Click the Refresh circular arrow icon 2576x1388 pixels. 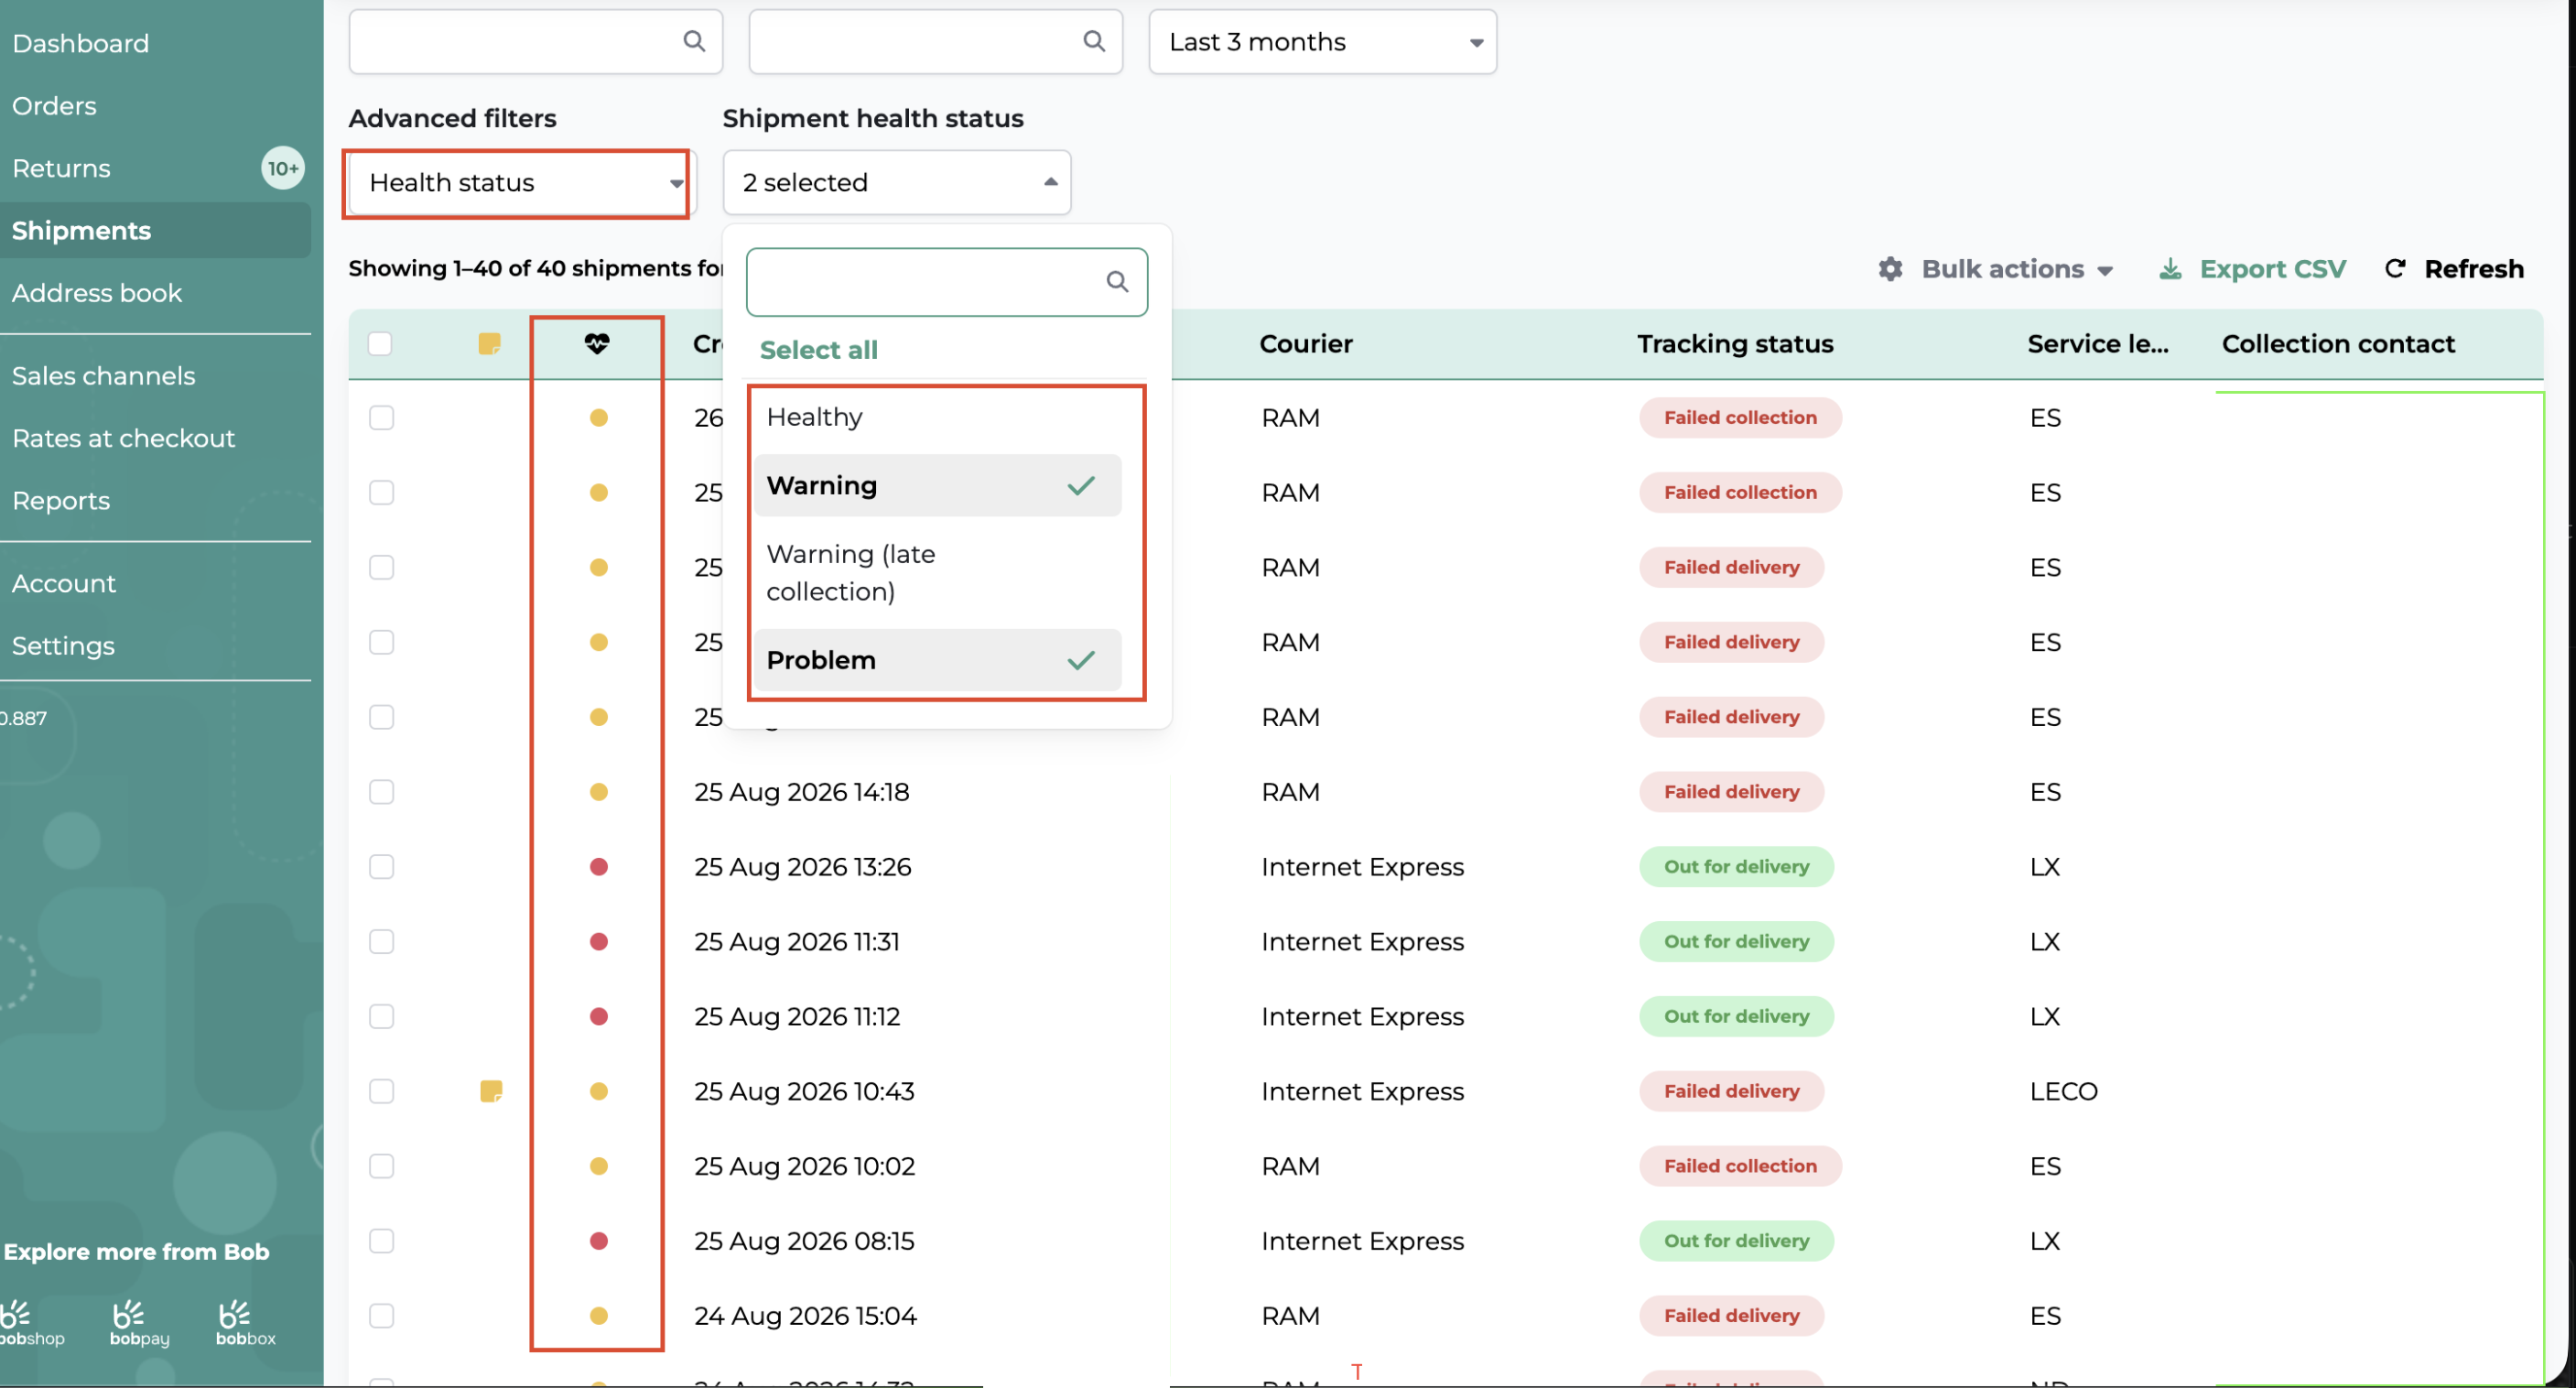[2395, 269]
